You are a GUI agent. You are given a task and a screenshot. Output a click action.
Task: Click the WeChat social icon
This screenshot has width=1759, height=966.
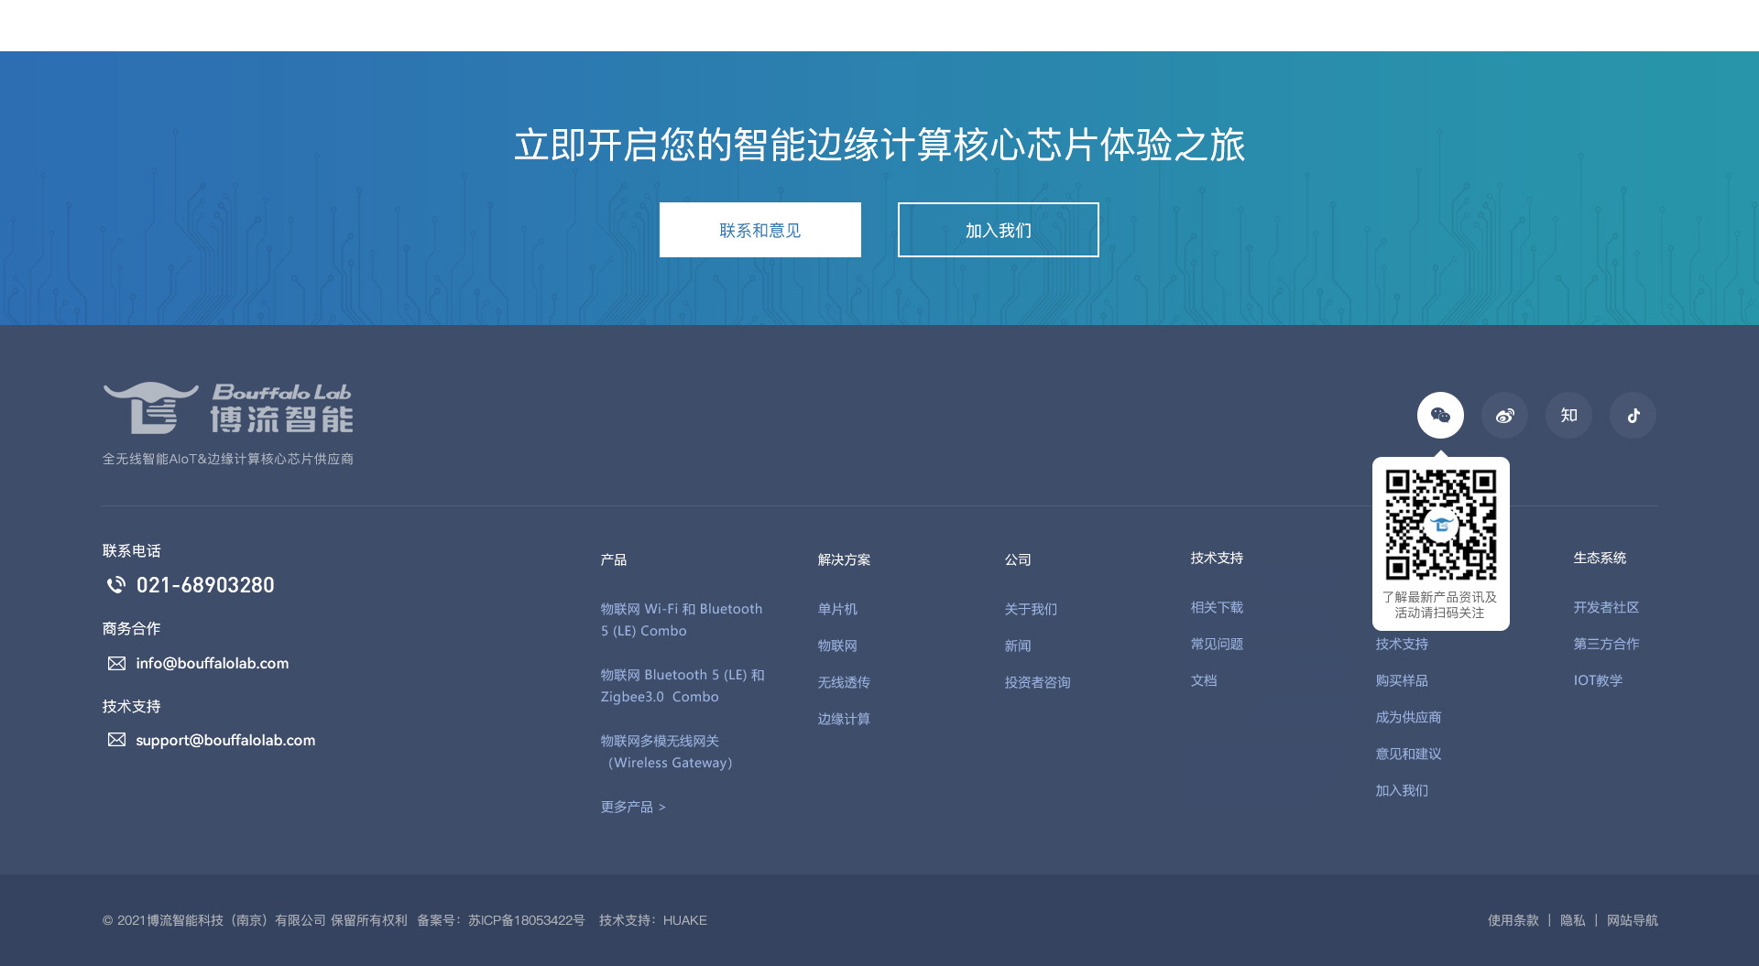pos(1440,416)
